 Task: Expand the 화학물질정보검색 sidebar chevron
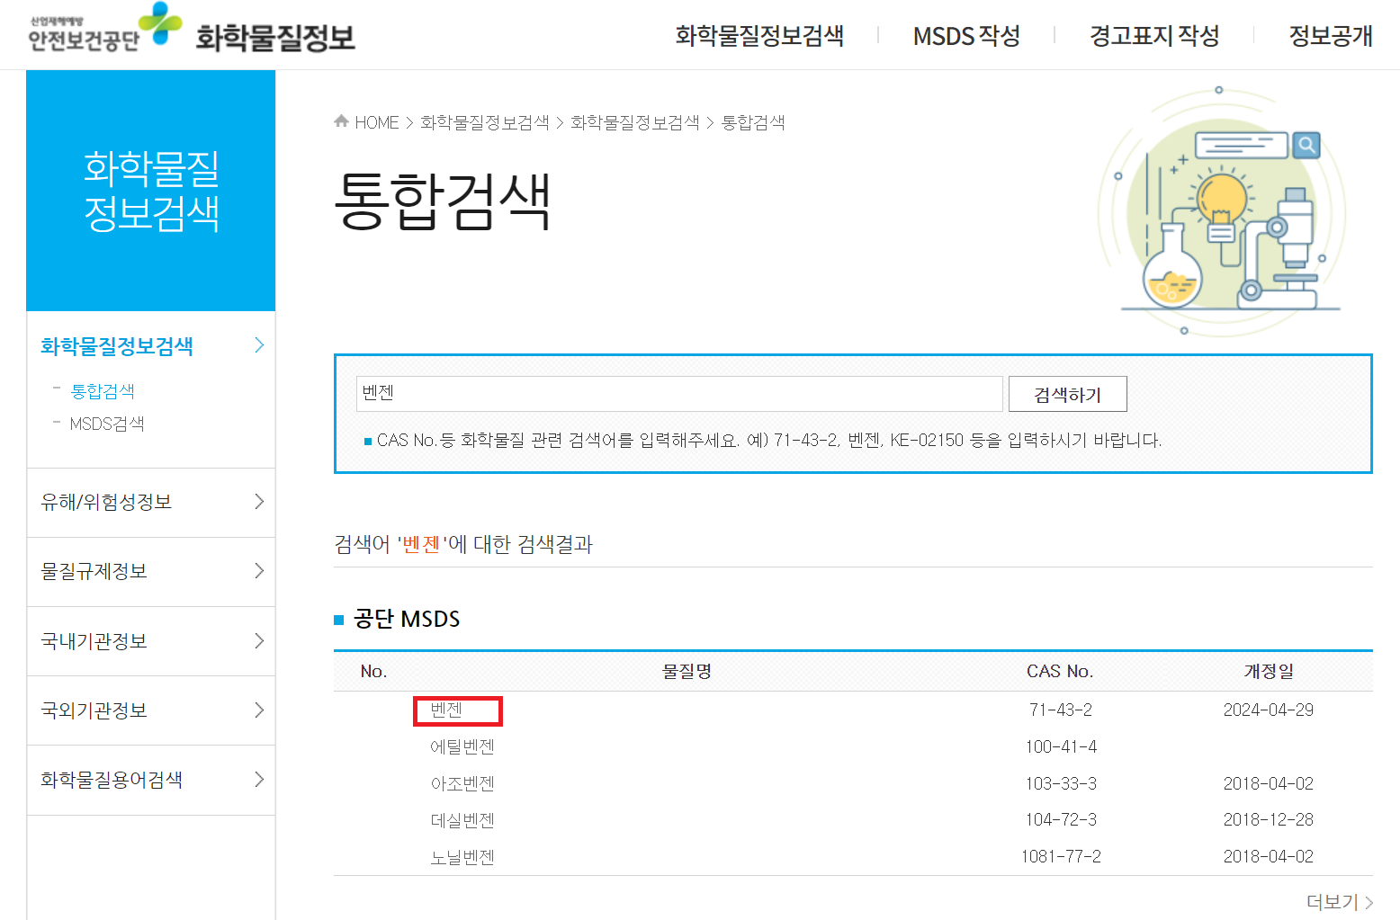[x=259, y=345]
